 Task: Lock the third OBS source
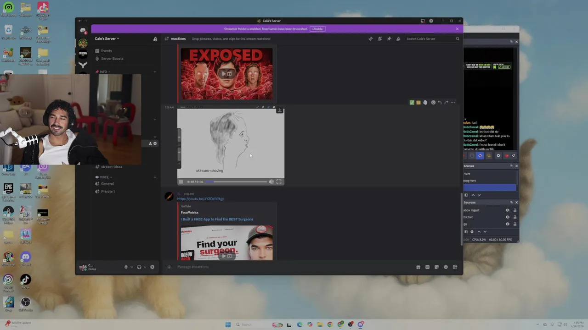click(x=514, y=224)
